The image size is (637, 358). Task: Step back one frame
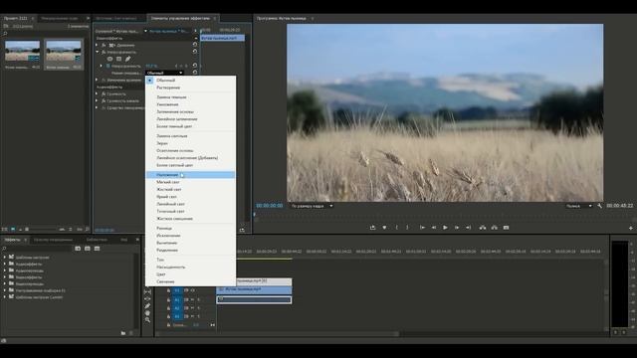pos(434,228)
